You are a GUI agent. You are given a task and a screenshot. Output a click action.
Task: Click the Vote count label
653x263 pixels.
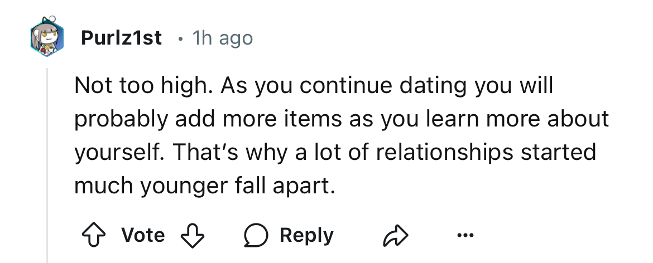click(144, 235)
